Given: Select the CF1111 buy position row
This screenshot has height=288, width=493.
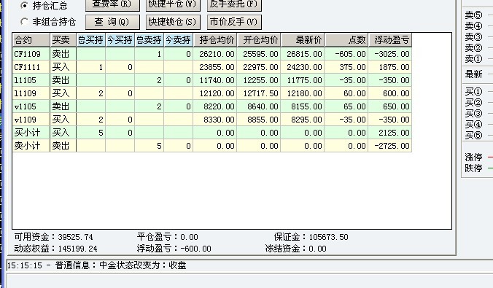Looking at the screenshot, I should tap(212, 67).
